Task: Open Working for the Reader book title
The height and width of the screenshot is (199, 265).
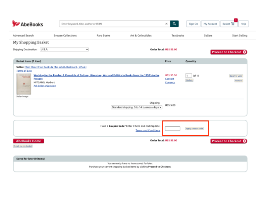Action: coord(96,77)
